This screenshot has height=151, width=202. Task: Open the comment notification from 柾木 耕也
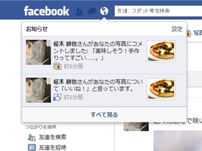coord(104,55)
